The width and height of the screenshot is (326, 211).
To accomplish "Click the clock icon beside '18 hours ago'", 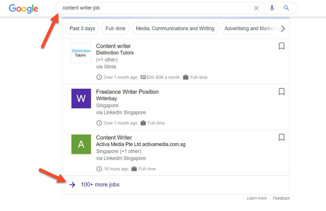I will tap(99, 169).
